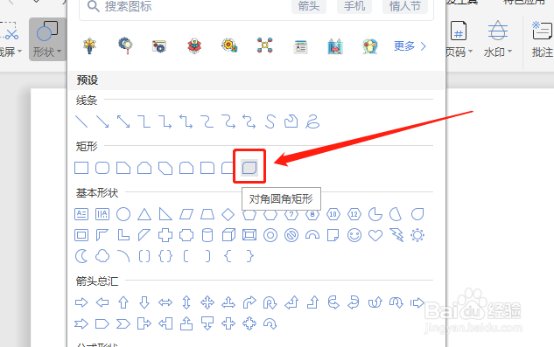554x347 pixels.
Task: Insert the trapezoid shape
Action: coord(207,214)
